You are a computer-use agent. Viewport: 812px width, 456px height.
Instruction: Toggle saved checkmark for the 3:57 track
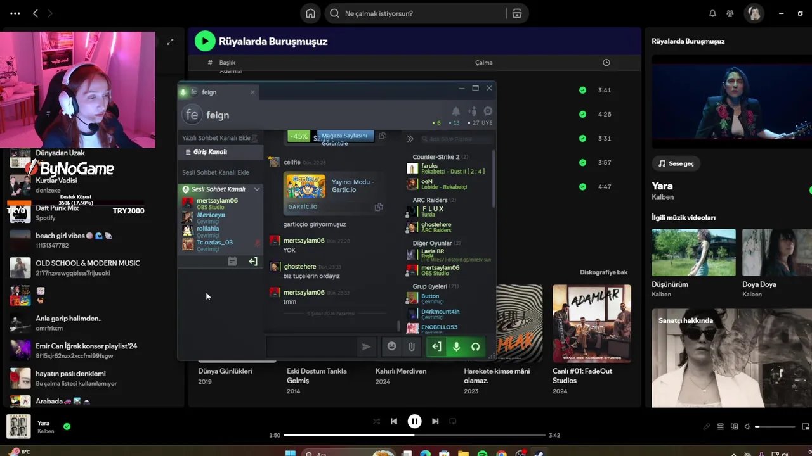582,162
